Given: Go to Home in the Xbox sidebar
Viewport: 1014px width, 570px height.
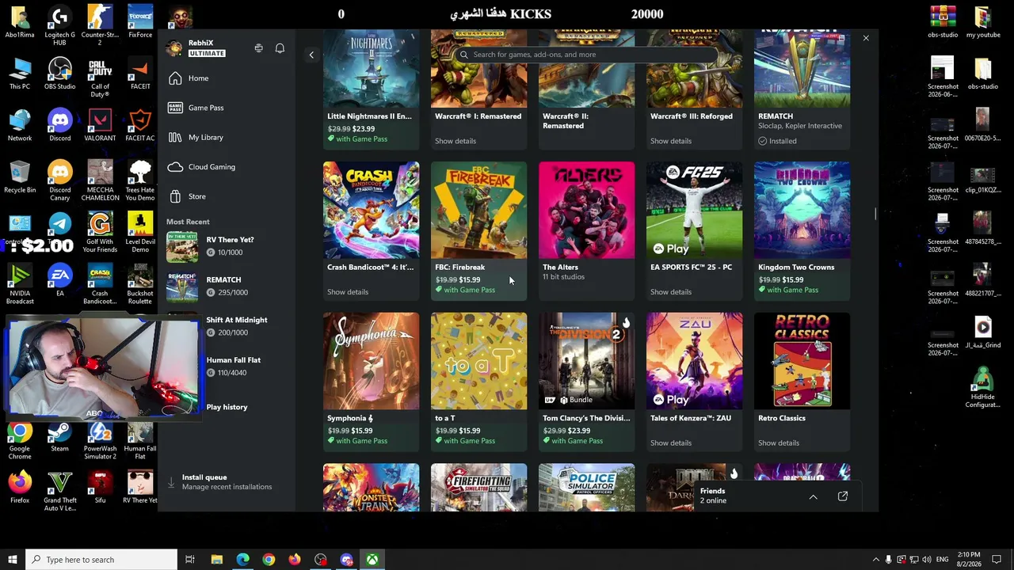Looking at the screenshot, I should click(227, 78).
